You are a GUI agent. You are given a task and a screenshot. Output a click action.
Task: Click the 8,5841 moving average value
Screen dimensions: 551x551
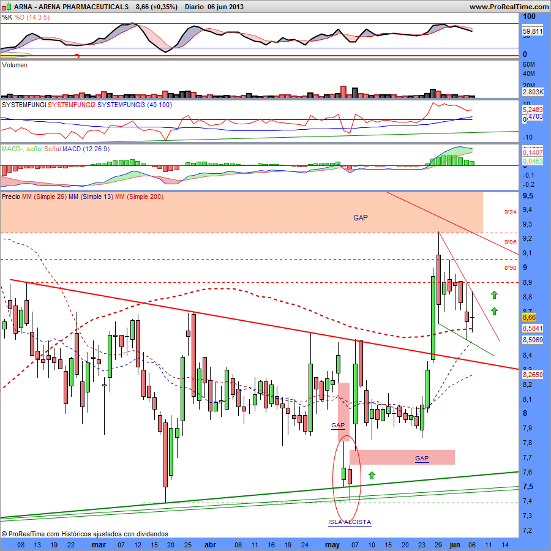click(x=533, y=328)
